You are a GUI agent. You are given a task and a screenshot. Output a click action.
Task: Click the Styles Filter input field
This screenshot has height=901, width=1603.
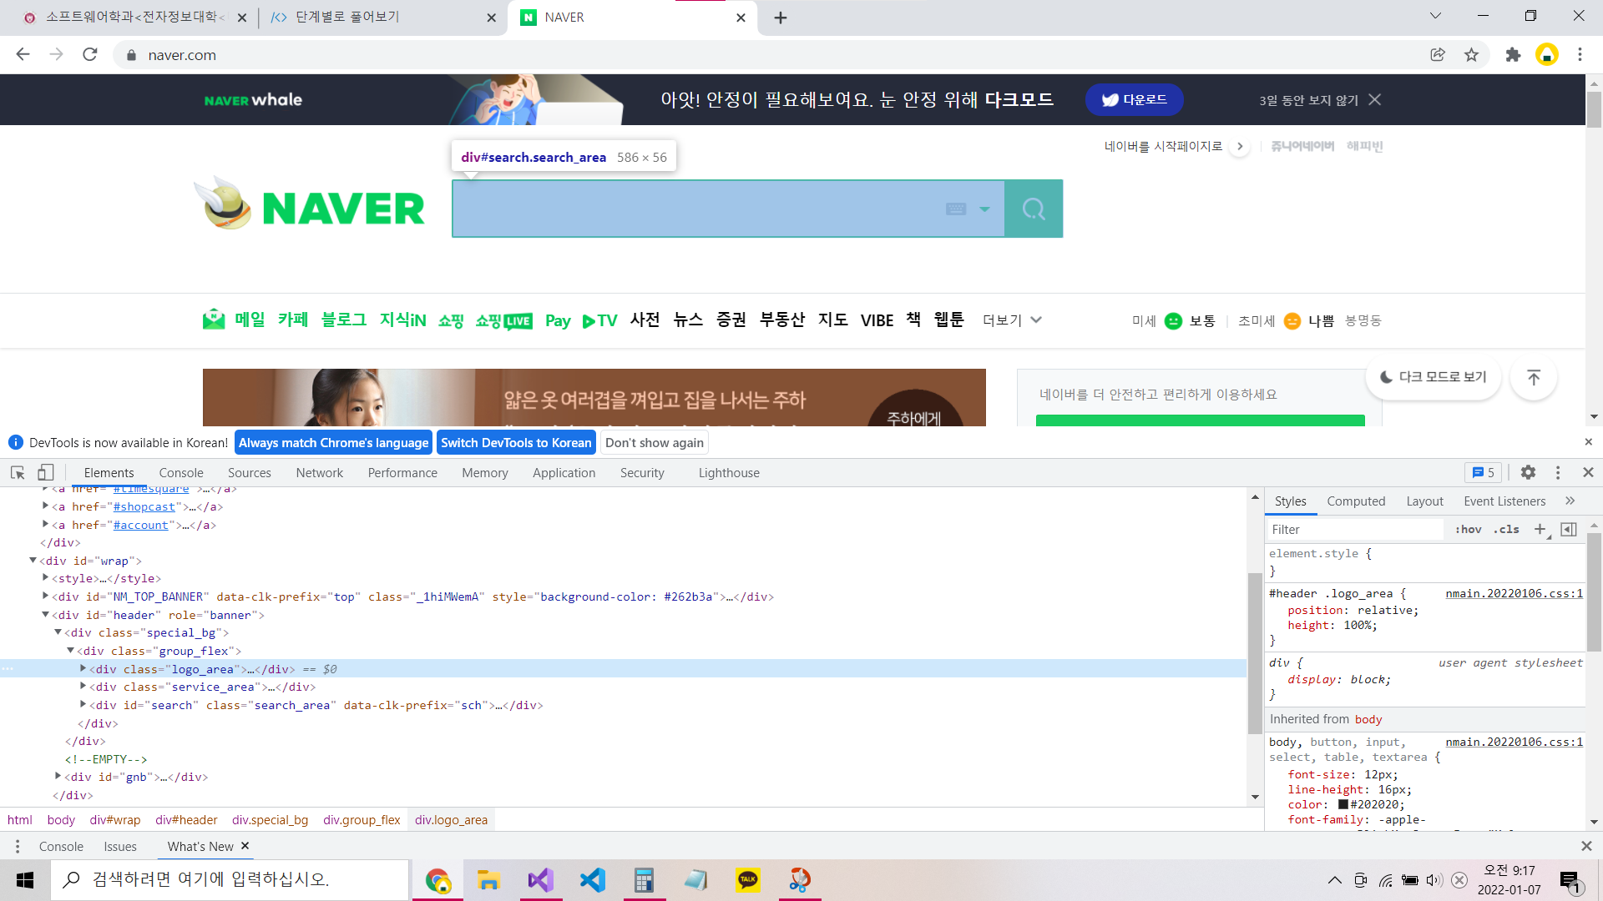pos(1353,529)
